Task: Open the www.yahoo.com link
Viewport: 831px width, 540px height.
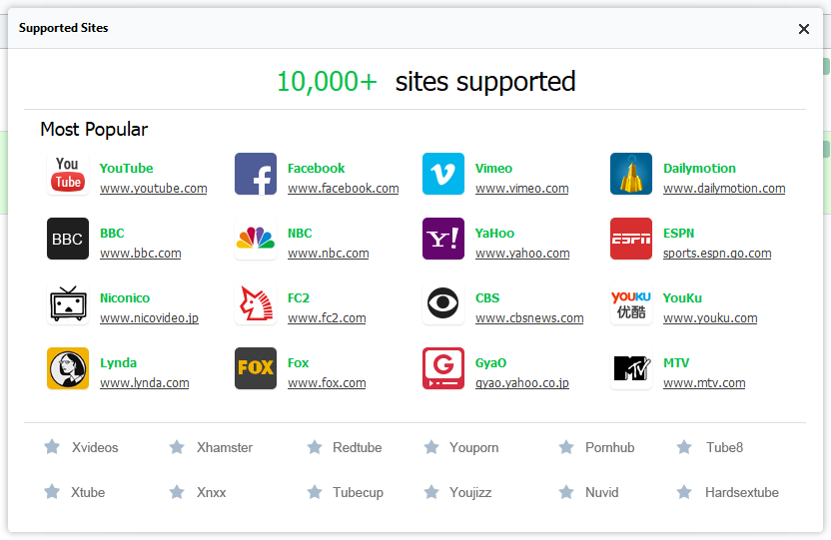Action: (522, 254)
